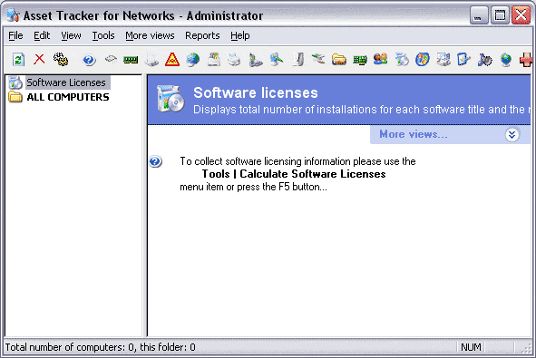Click the More views... panel label
Viewport: 536px width, 358px height.
coord(414,134)
